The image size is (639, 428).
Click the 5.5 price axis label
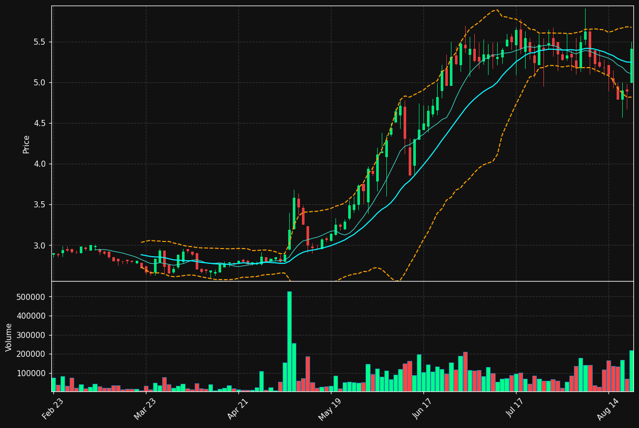(x=40, y=42)
